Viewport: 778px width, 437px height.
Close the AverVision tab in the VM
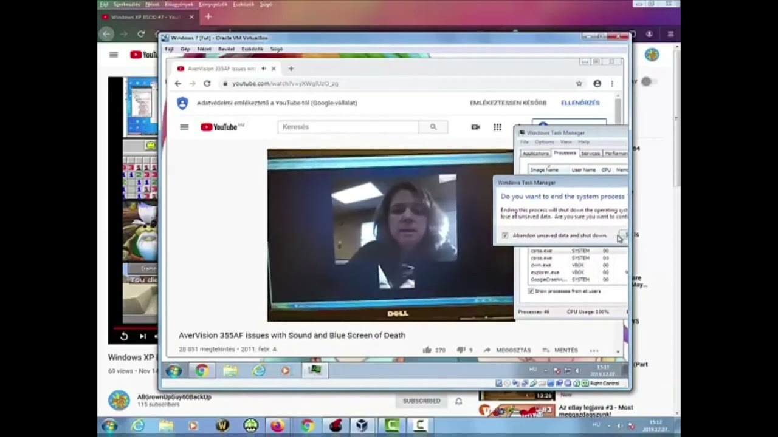pos(274,69)
